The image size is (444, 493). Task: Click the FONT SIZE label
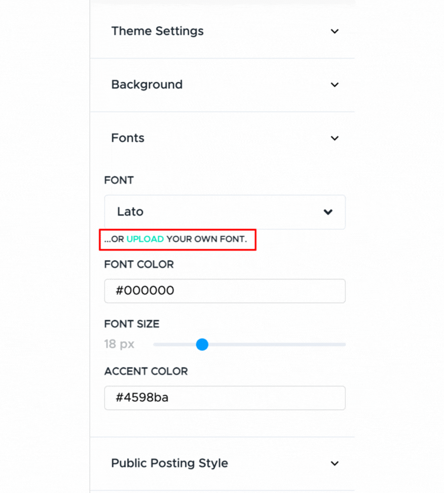[132, 324]
